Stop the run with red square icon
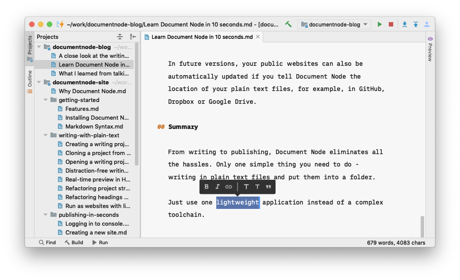 point(391,24)
